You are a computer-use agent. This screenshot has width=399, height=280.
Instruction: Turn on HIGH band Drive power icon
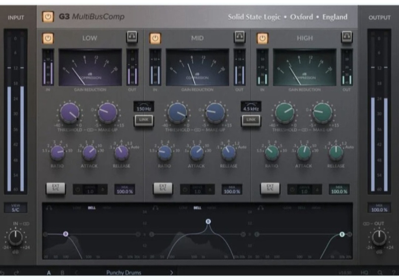(x=292, y=189)
